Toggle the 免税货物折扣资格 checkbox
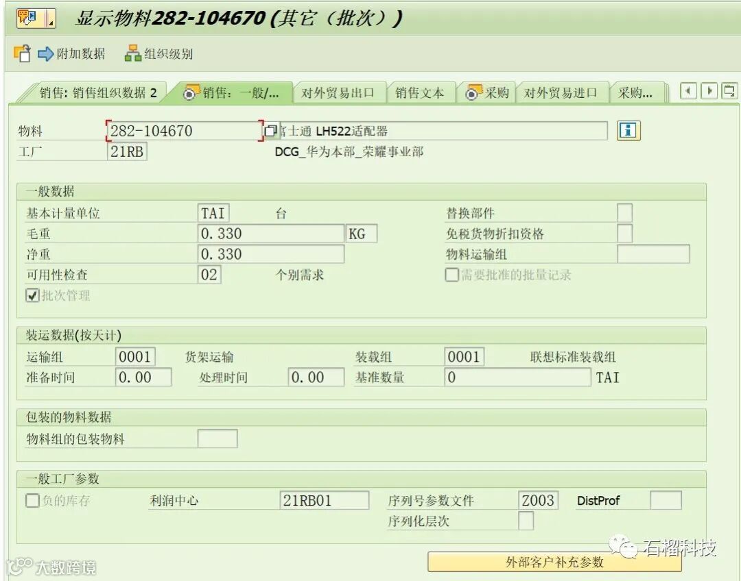 click(625, 234)
